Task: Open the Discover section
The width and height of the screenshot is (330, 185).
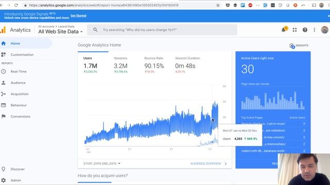Action: click(18, 169)
